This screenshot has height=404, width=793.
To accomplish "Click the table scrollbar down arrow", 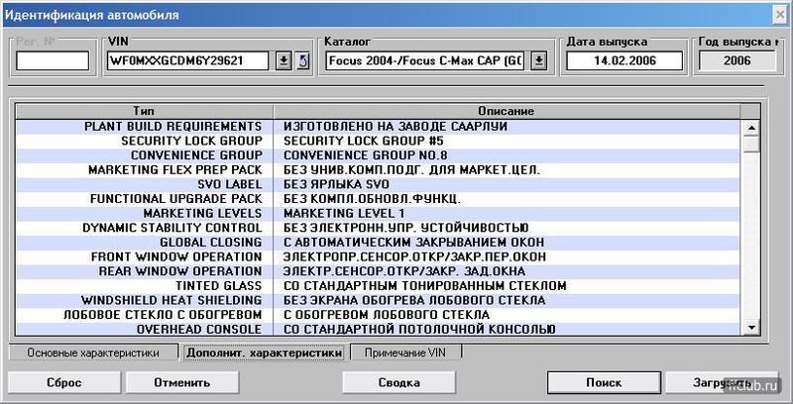I will 751,327.
